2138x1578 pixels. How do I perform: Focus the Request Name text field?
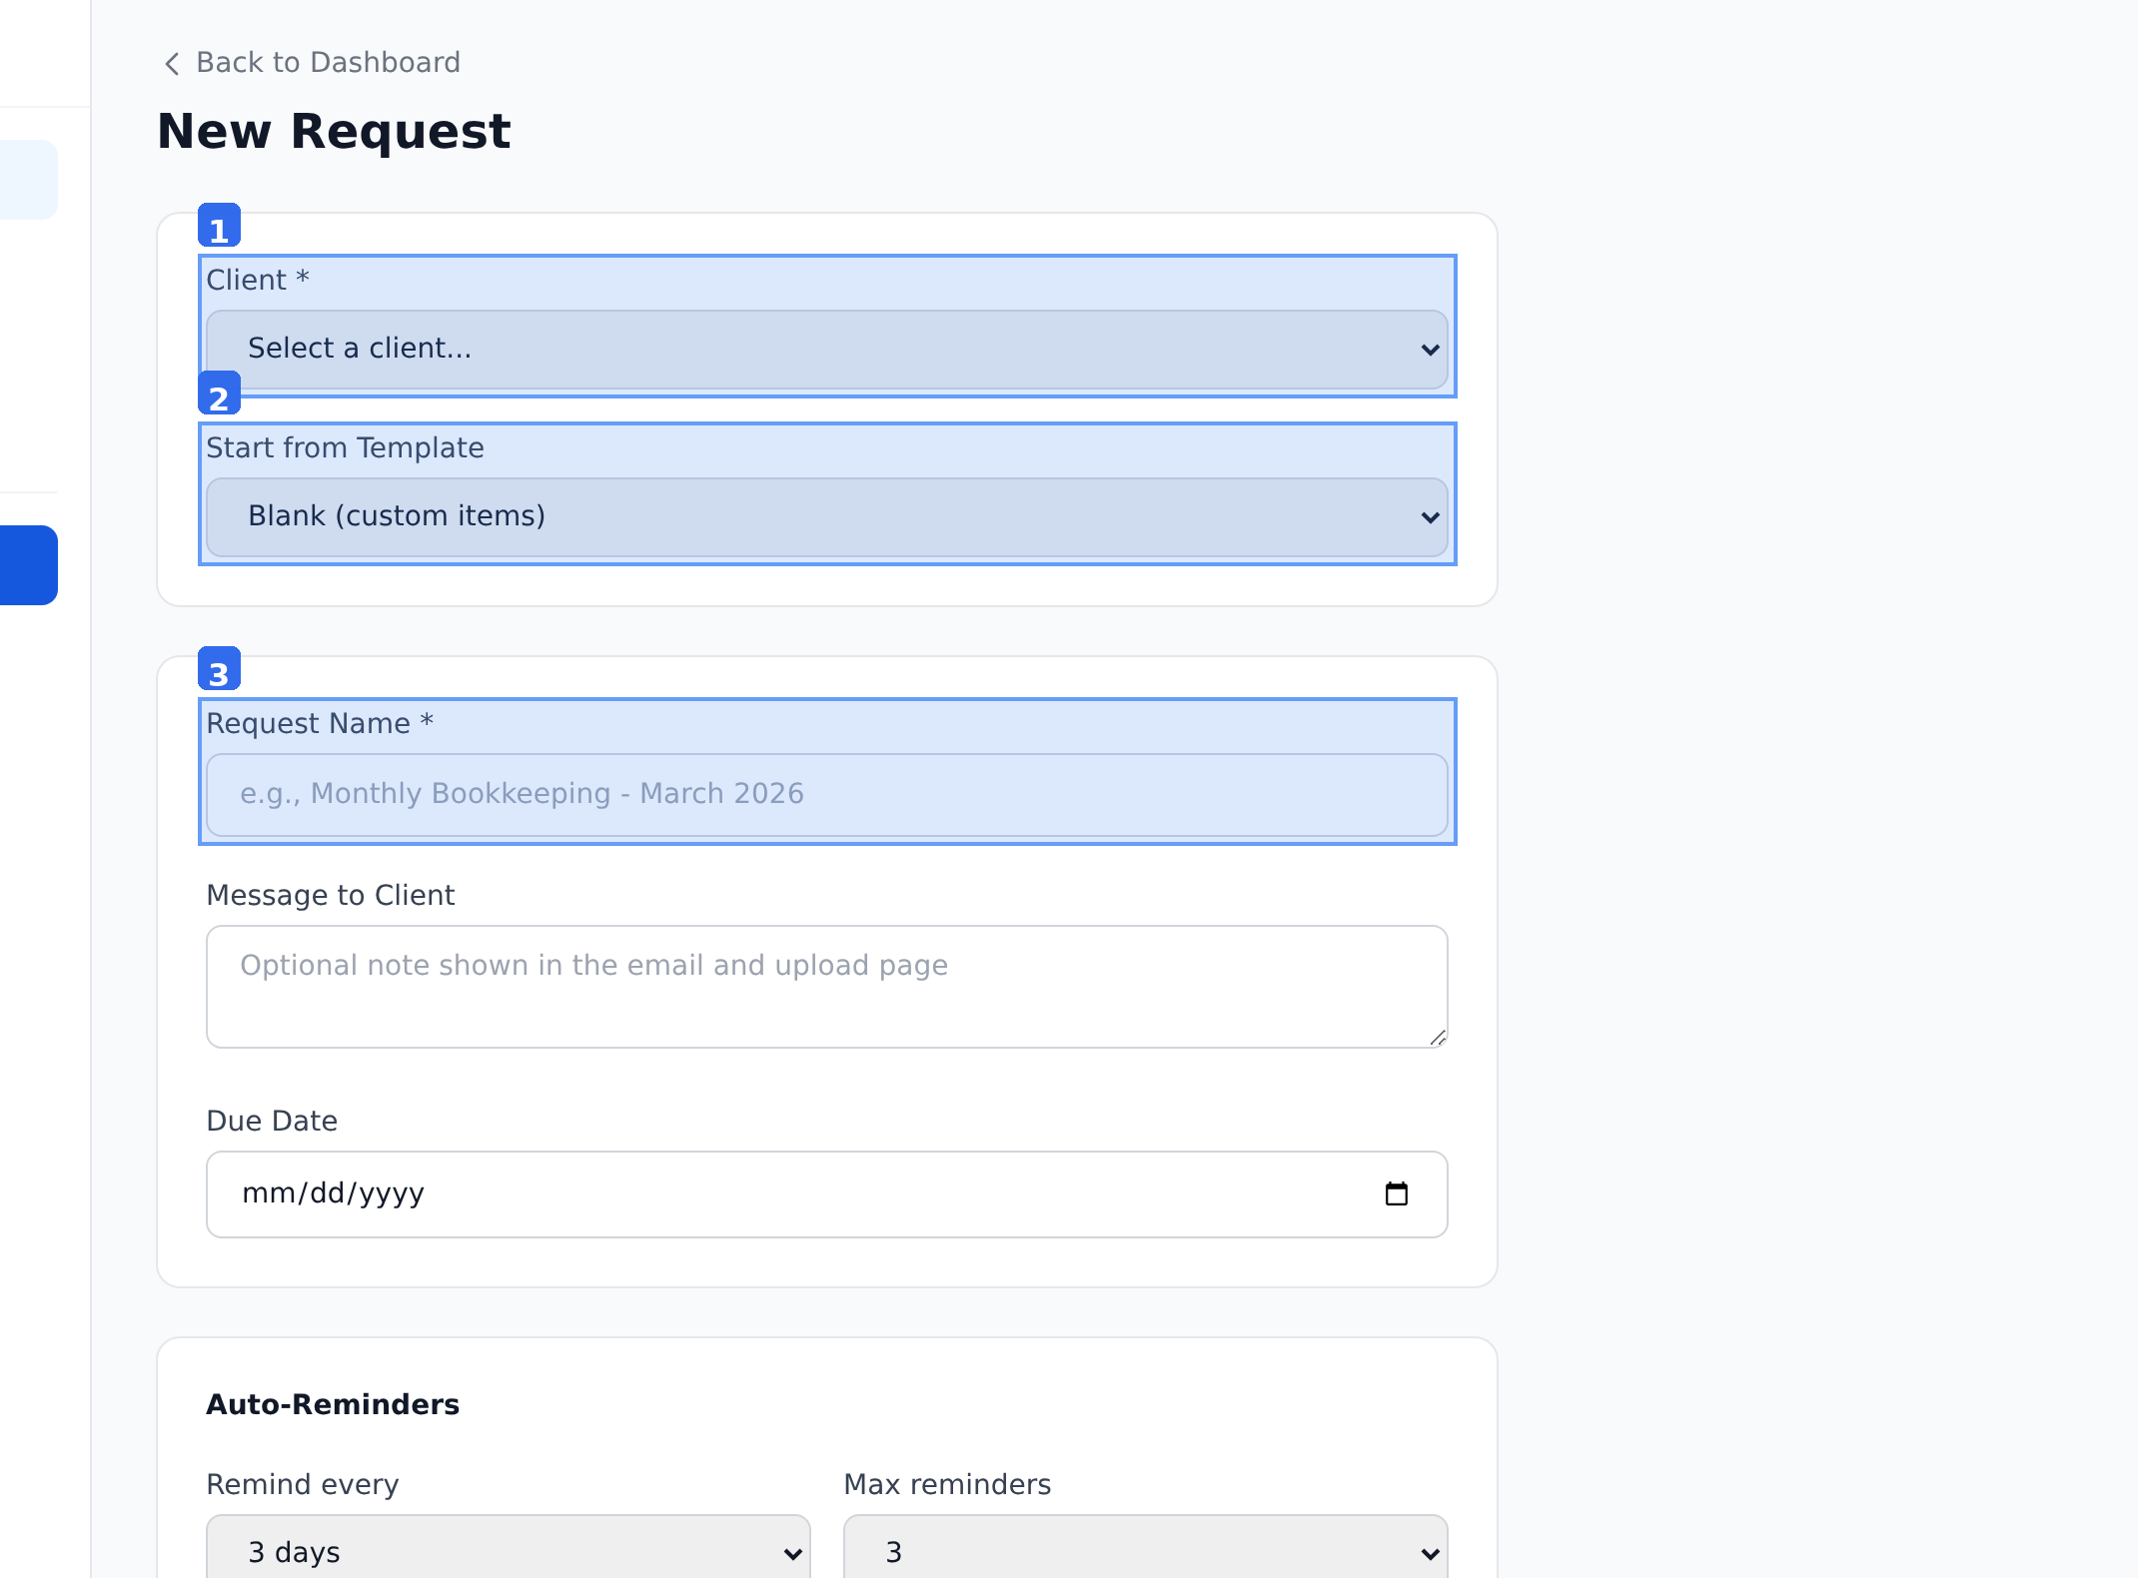[826, 794]
